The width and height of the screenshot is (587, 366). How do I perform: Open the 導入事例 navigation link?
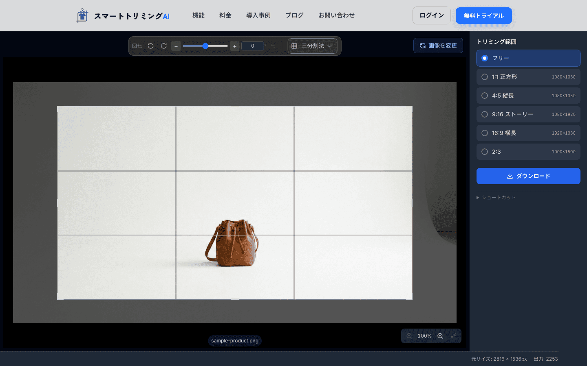[x=258, y=15]
